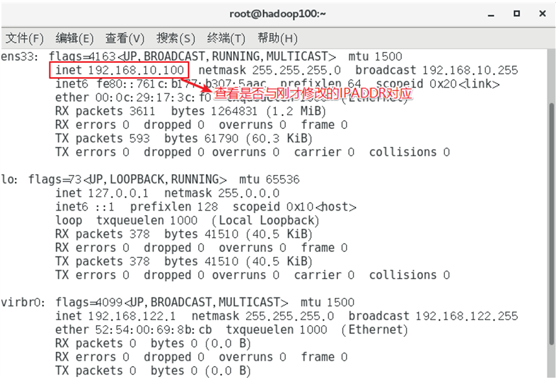Click mtu 1500 on the virbr0 line
This screenshot has width=557, height=379.
click(x=328, y=303)
